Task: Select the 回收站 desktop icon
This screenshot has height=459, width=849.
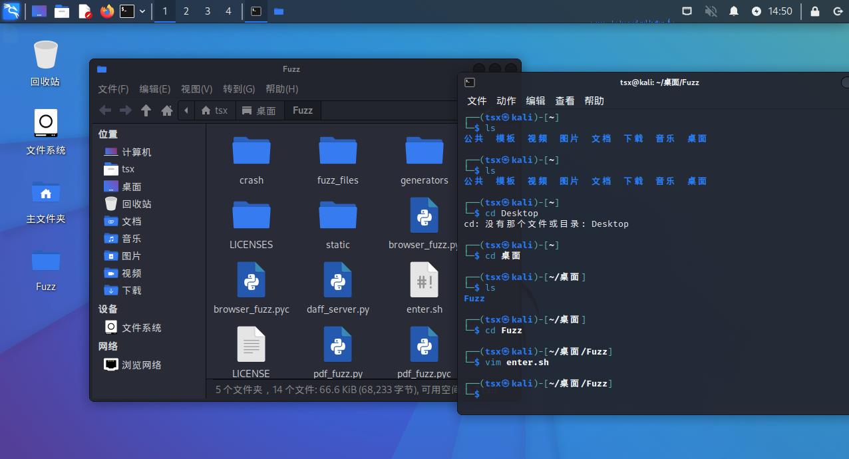Action: (45, 63)
